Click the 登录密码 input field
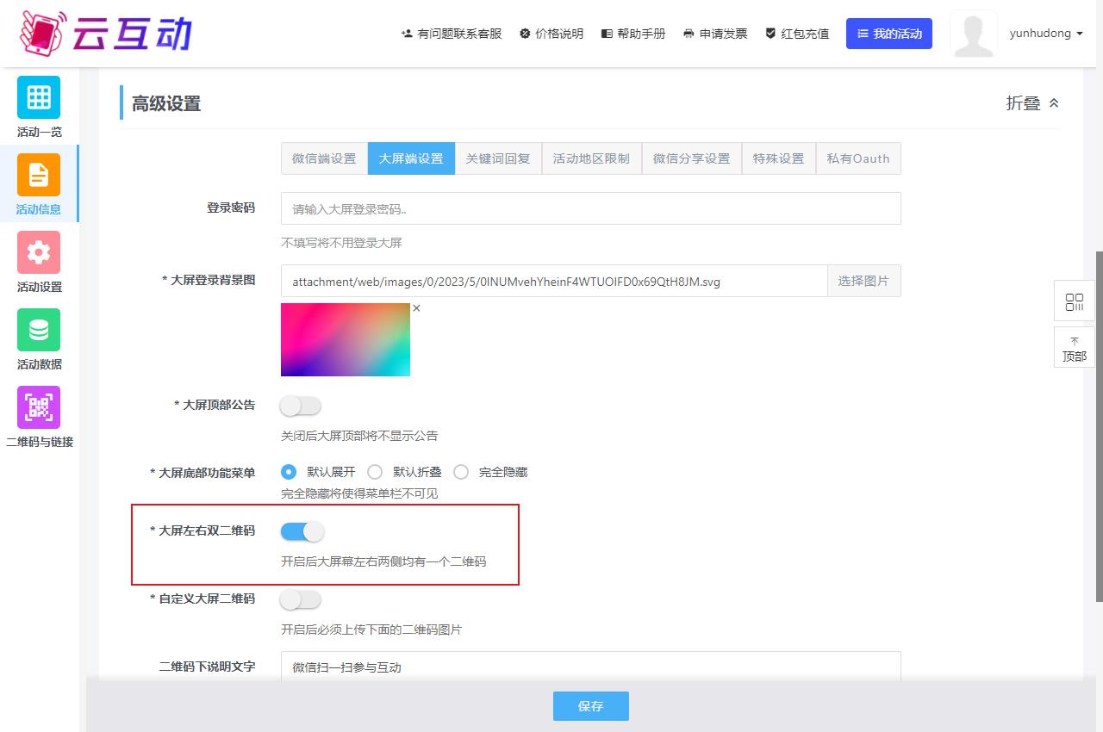 [x=590, y=208]
